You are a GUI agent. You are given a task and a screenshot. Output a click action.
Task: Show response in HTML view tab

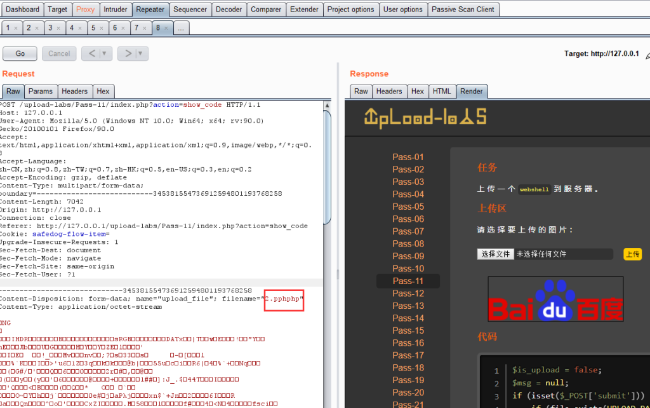(442, 92)
